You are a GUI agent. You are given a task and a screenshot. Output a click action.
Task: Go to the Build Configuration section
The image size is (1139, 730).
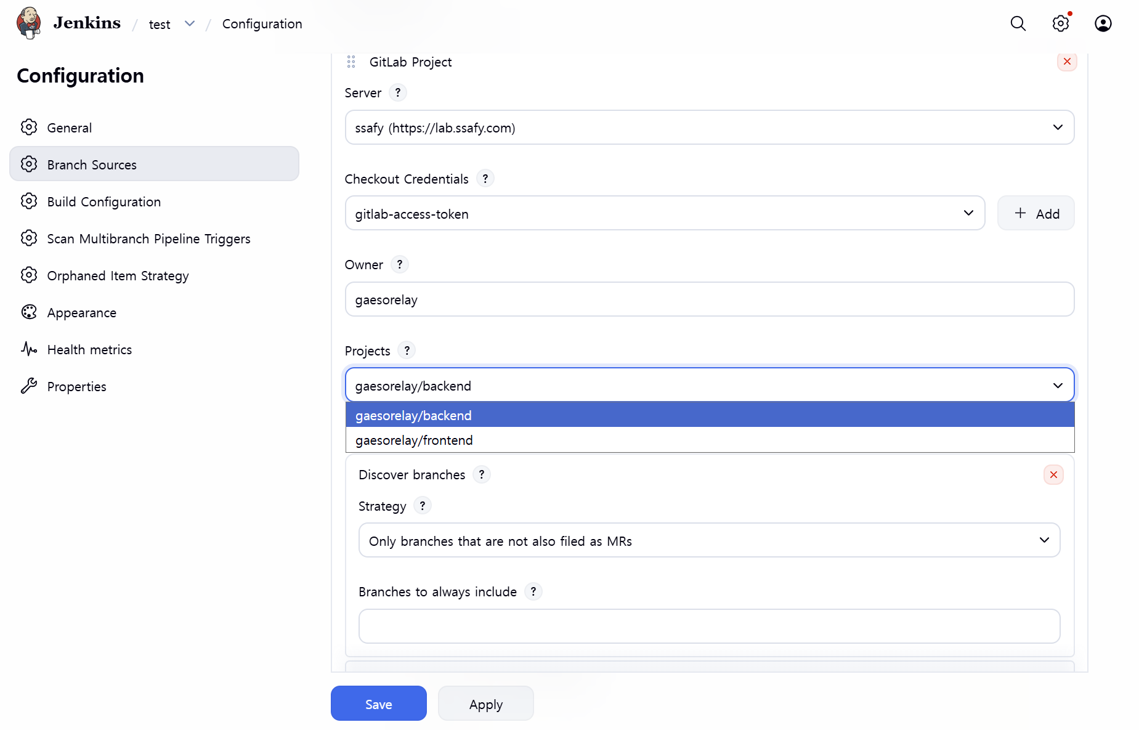tap(103, 202)
